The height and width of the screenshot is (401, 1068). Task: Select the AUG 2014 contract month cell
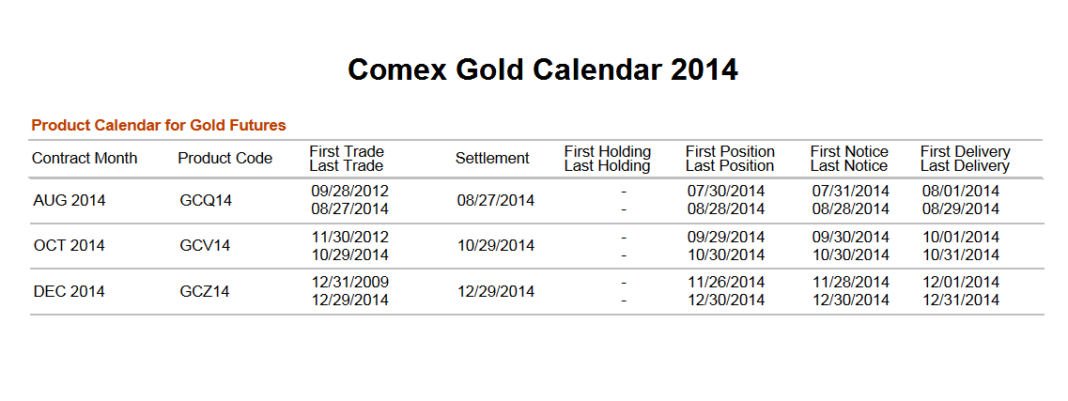[x=70, y=200]
